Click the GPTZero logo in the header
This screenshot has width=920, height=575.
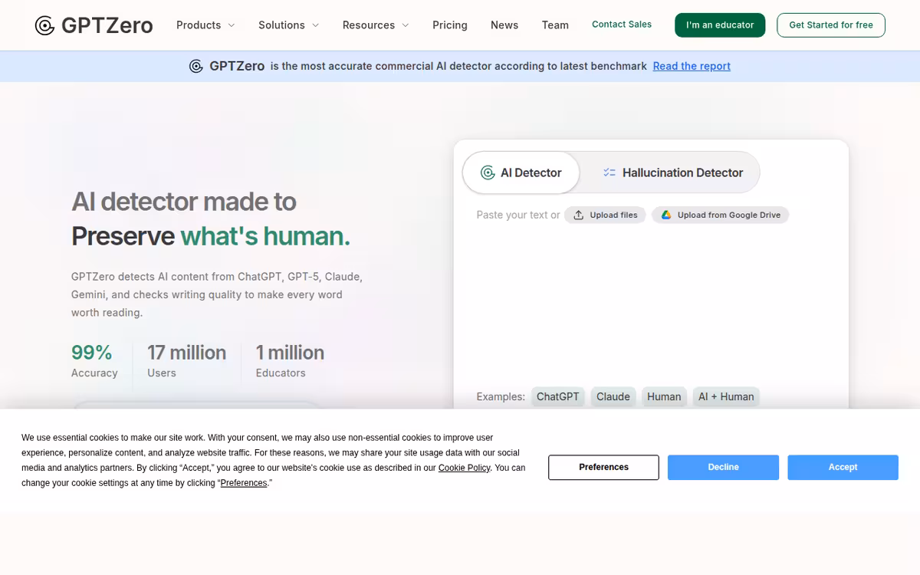[94, 25]
